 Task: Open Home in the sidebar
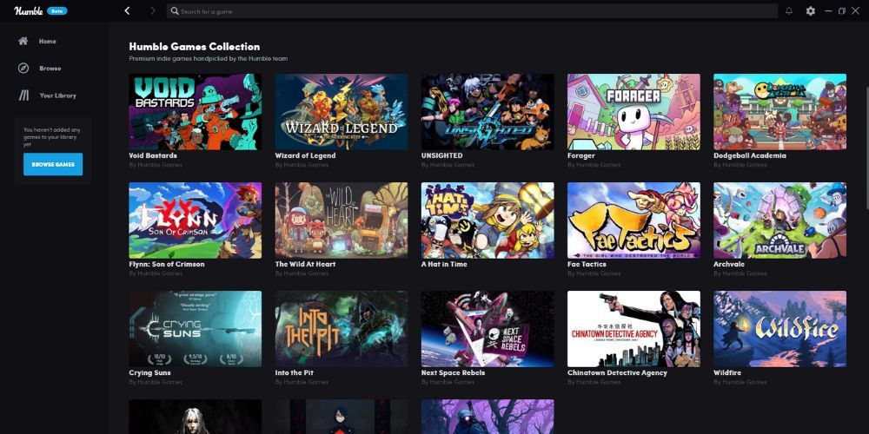coord(47,42)
